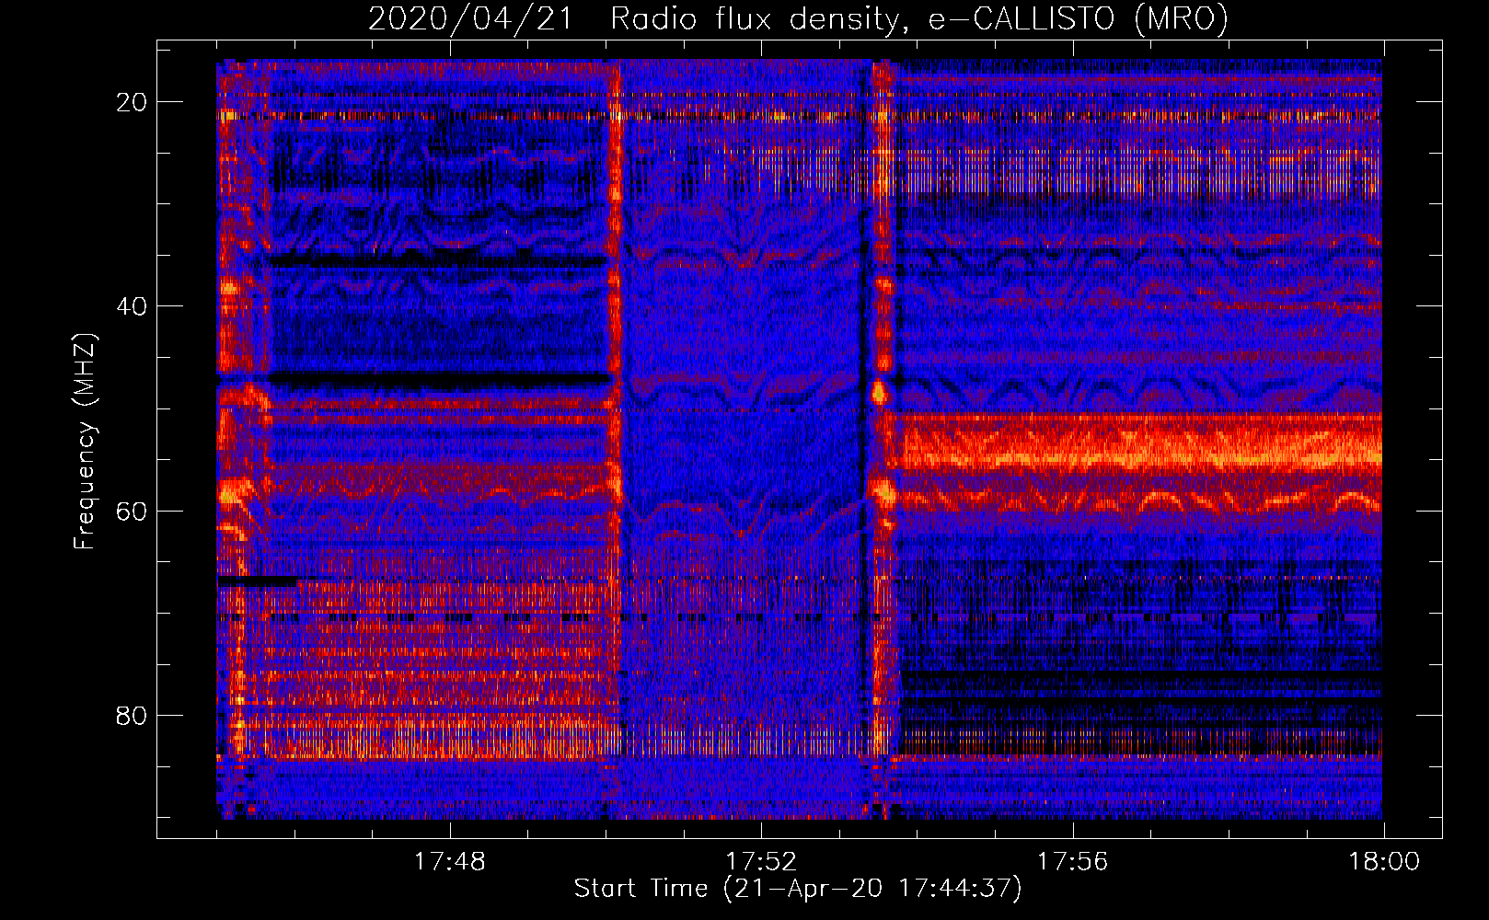Click the 'Frequency (MHZ)' axis label
The image size is (1489, 920).
pyautogui.click(x=84, y=442)
